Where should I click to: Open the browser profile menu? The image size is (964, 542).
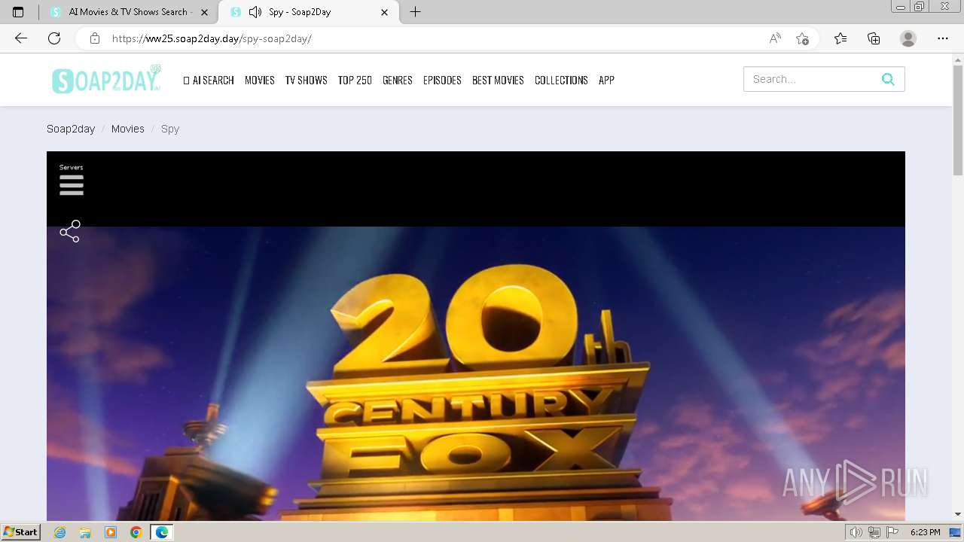(908, 38)
